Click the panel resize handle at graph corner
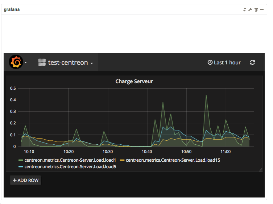Screen dimensions: 273x204 pos(260,170)
